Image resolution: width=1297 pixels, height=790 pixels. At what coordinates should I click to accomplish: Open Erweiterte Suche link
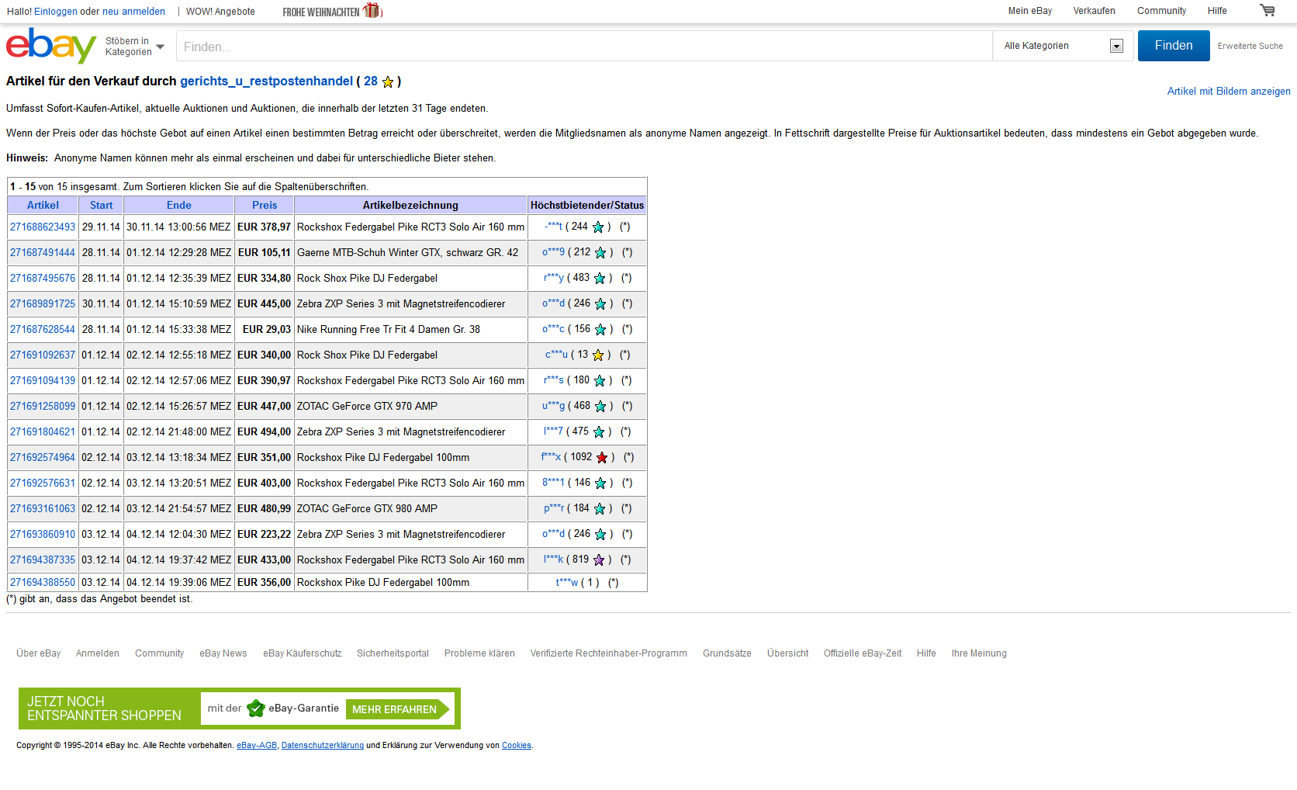coord(1250,46)
